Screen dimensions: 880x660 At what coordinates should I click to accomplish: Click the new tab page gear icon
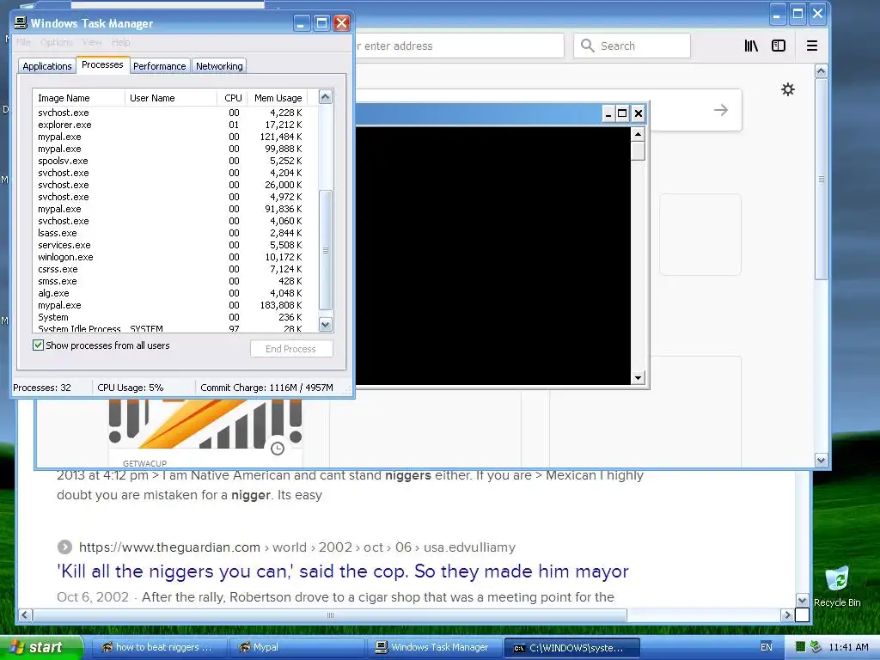click(788, 89)
